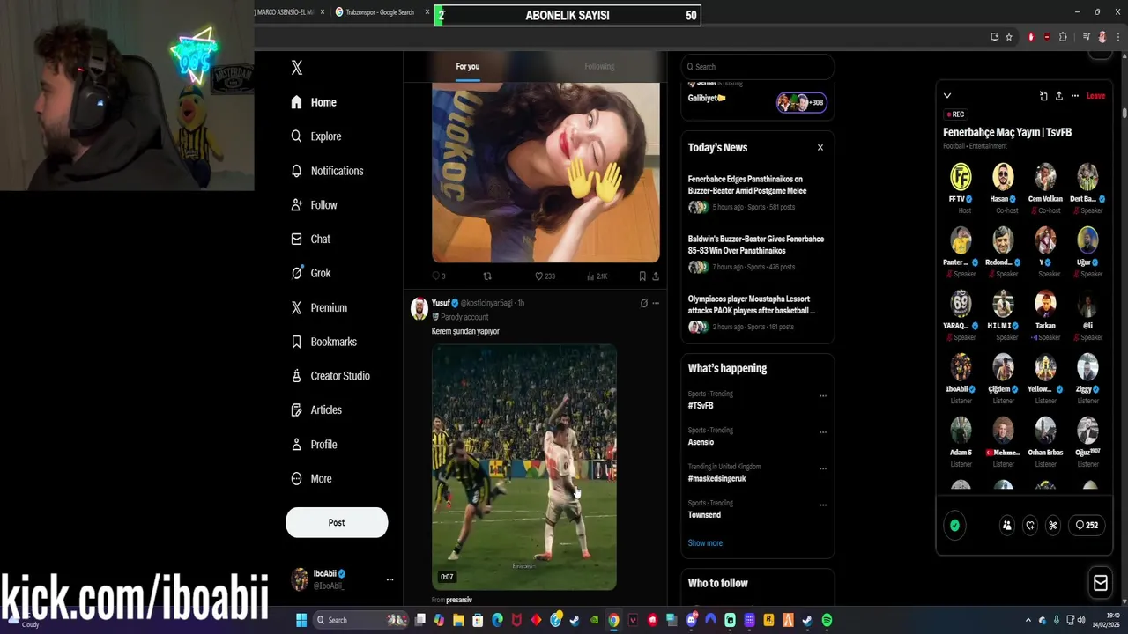This screenshot has width=1128, height=634.
Task: Open options for the Asensio trend
Action: click(x=823, y=432)
